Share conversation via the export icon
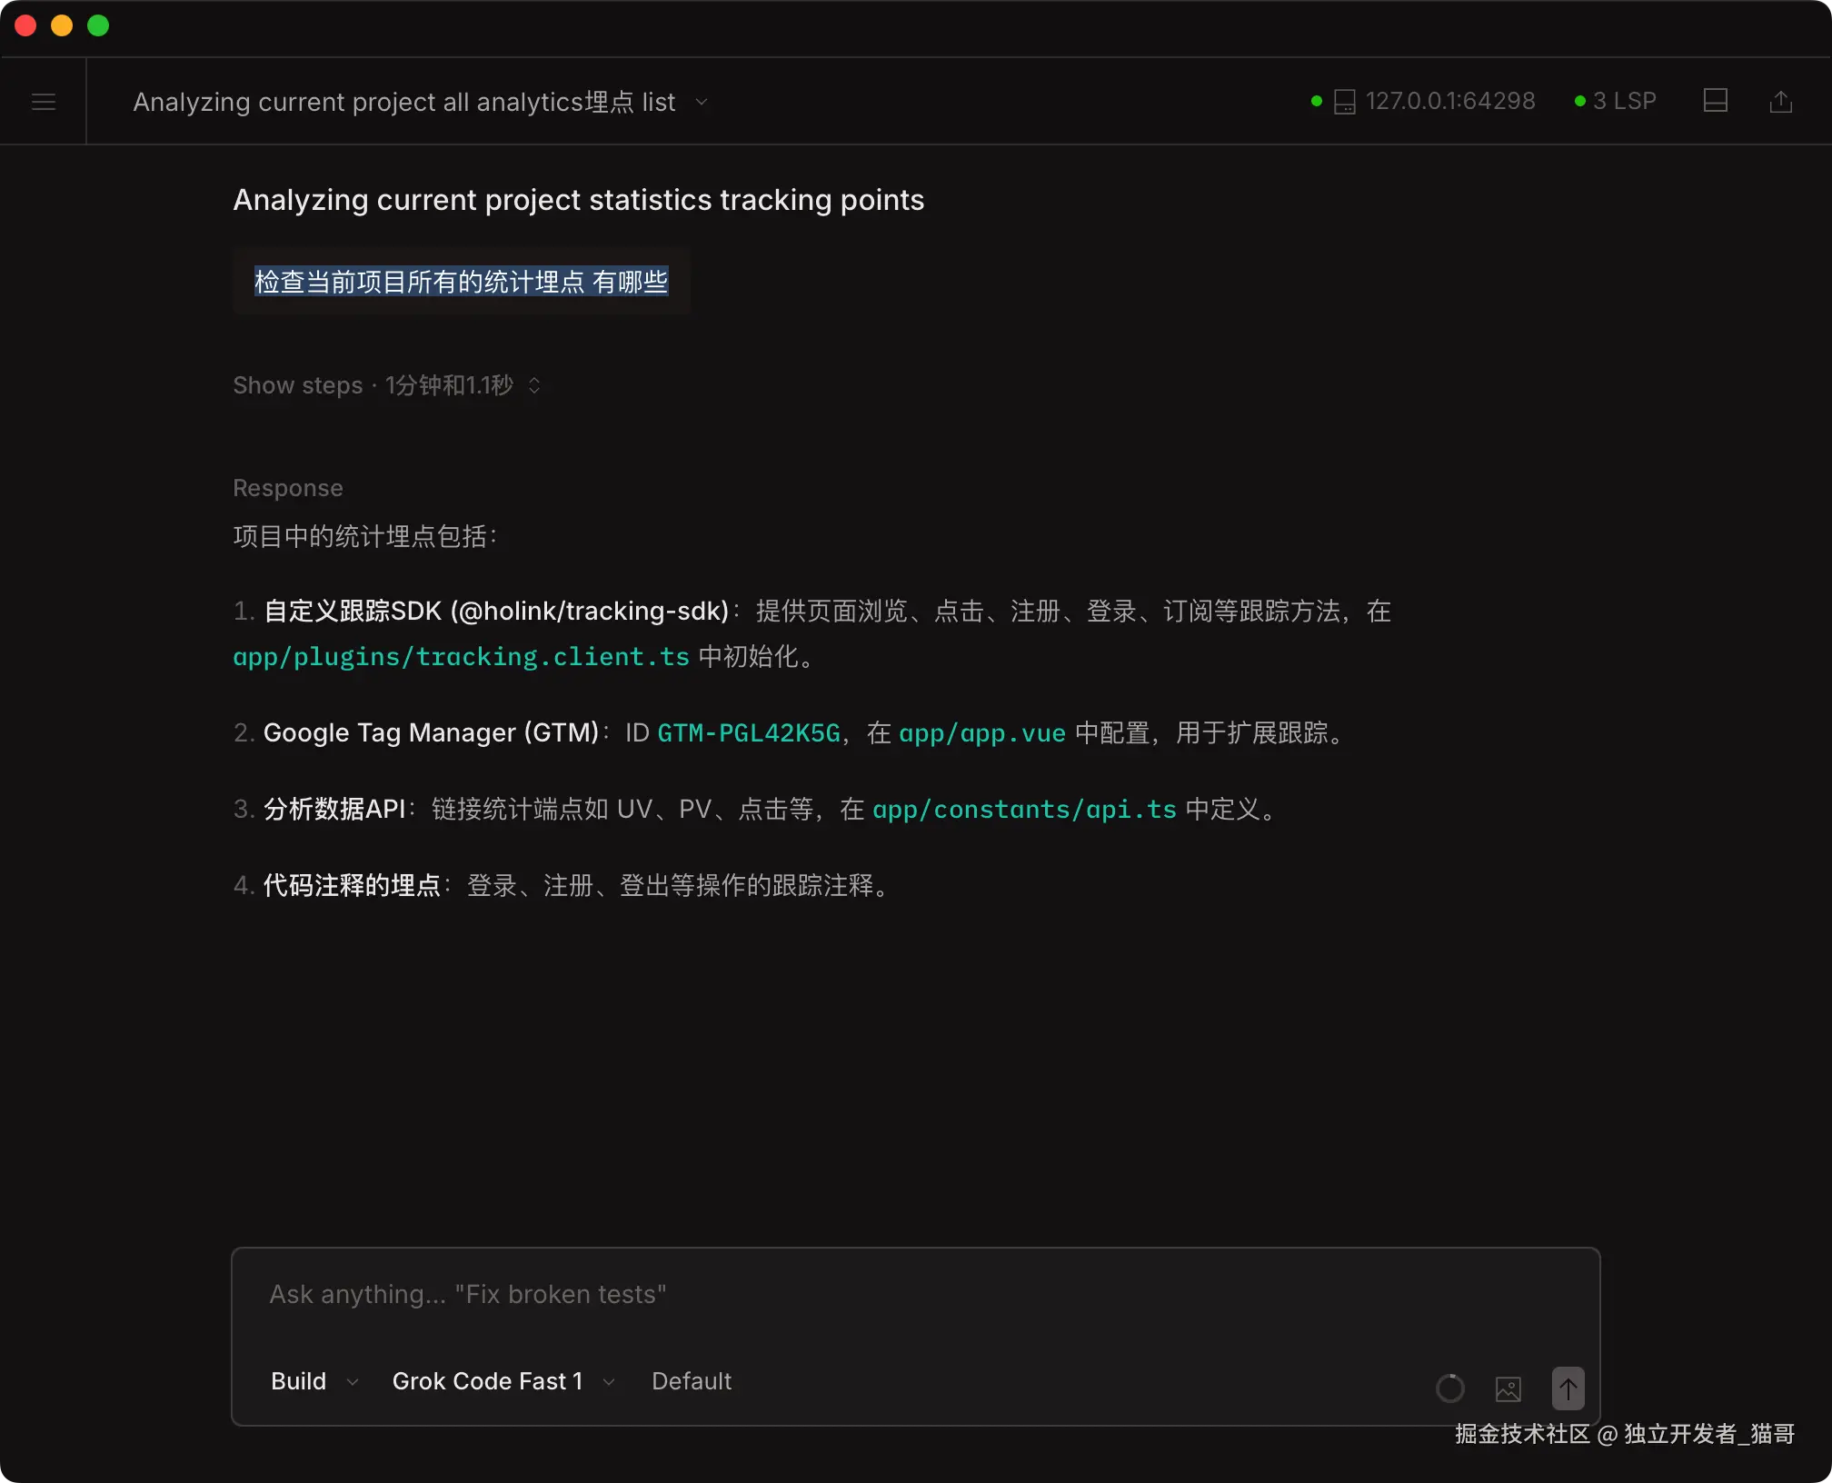 [x=1781, y=101]
